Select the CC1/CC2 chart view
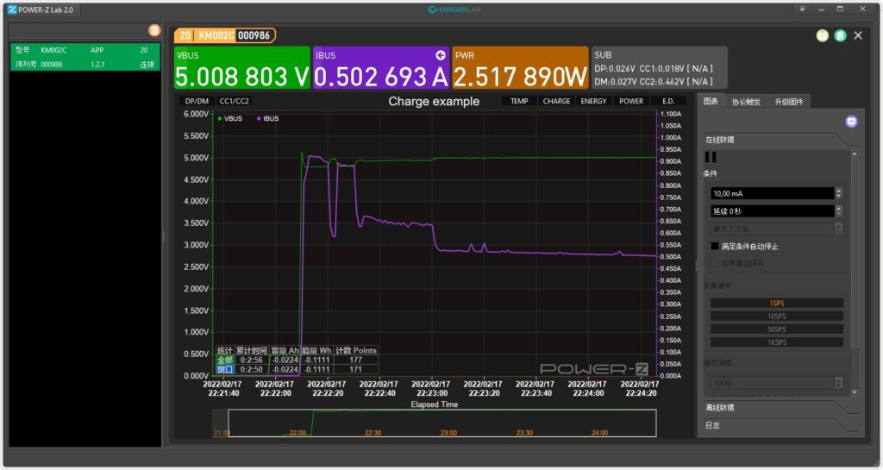 235,101
